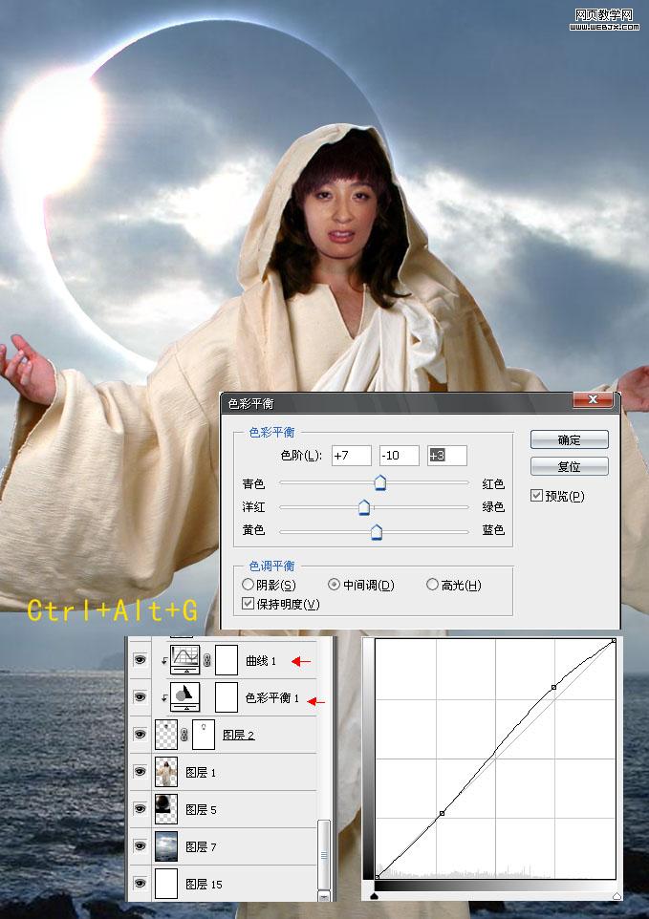Click the bottom-left curve endpoint
Screen dimensions: 649x919
click(x=377, y=877)
